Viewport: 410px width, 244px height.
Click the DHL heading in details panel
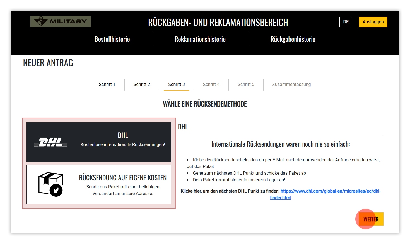(183, 127)
